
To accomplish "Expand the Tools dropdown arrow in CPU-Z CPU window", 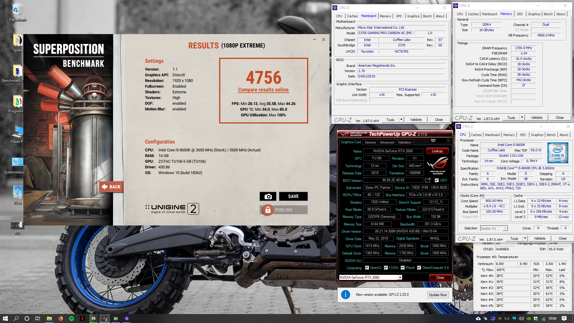I will pos(525,238).
